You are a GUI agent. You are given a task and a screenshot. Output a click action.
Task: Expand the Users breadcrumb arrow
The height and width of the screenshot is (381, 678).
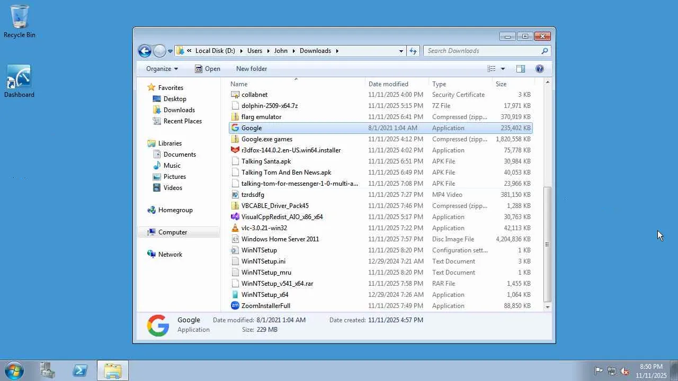(x=268, y=51)
